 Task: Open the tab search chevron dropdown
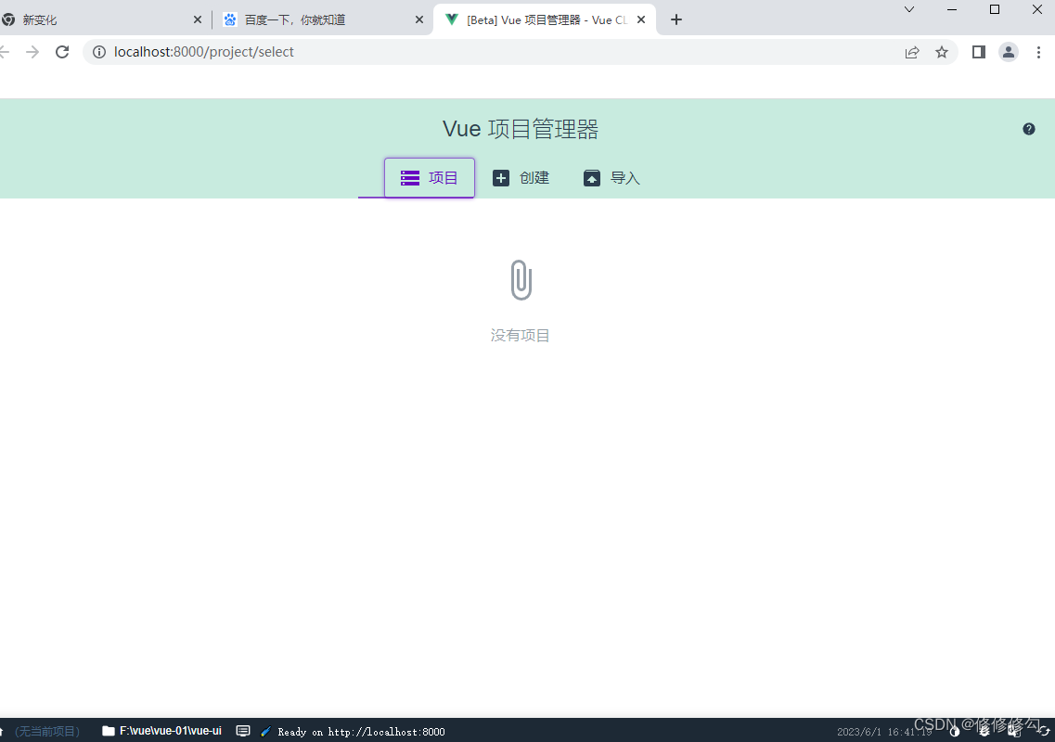pos(908,9)
